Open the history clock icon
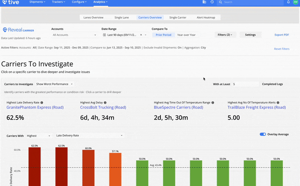 pyautogui.click(x=212, y=2)
